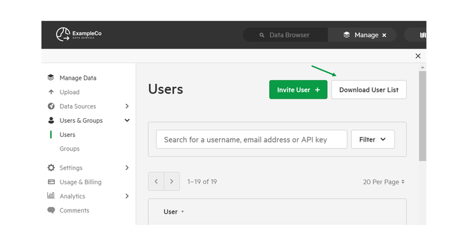
Task: Click the magnifier icon in Data Browser tab
Action: click(x=262, y=35)
